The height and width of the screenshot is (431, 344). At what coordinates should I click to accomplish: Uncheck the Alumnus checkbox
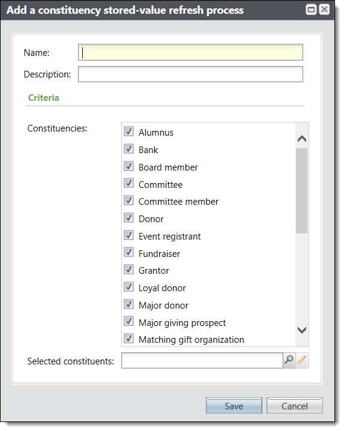128,131
